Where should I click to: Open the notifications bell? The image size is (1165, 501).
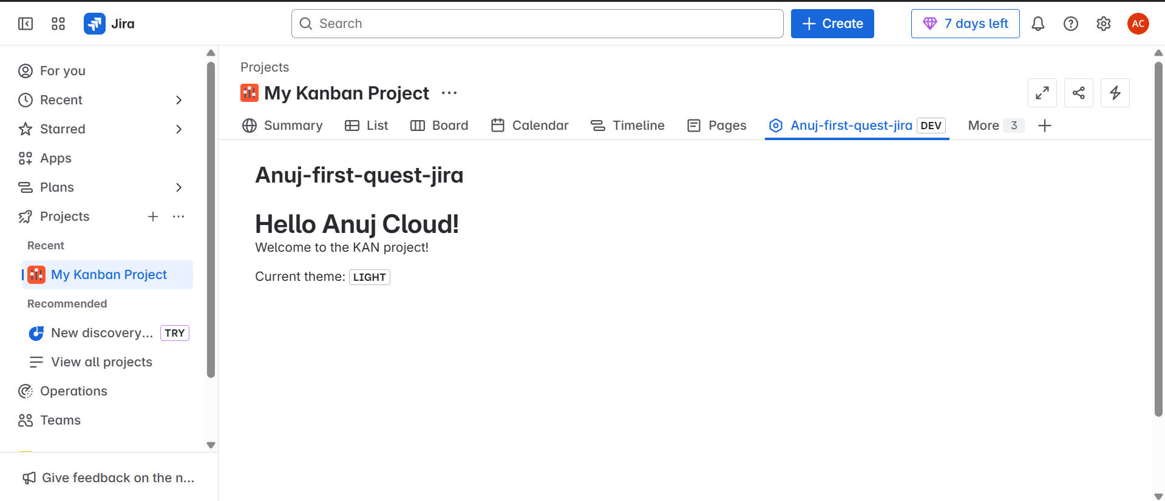pyautogui.click(x=1038, y=24)
